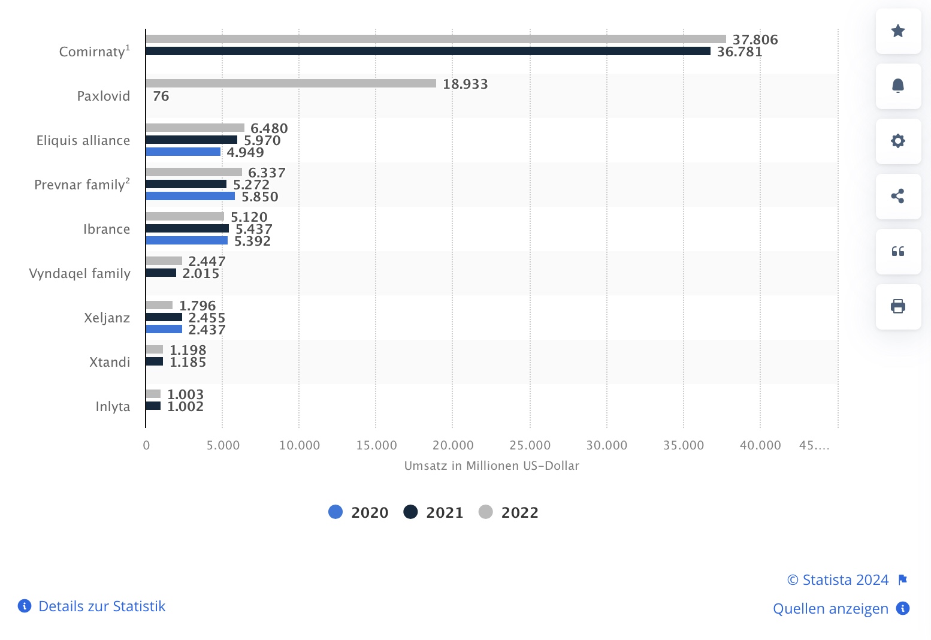Click the © Statista 2024 link

838,579
